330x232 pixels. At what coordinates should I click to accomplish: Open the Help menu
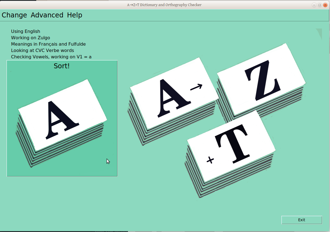click(x=74, y=15)
